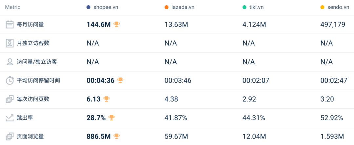Click the trophy icon beside 886.5M
The height and width of the screenshot is (145, 354).
click(116, 136)
